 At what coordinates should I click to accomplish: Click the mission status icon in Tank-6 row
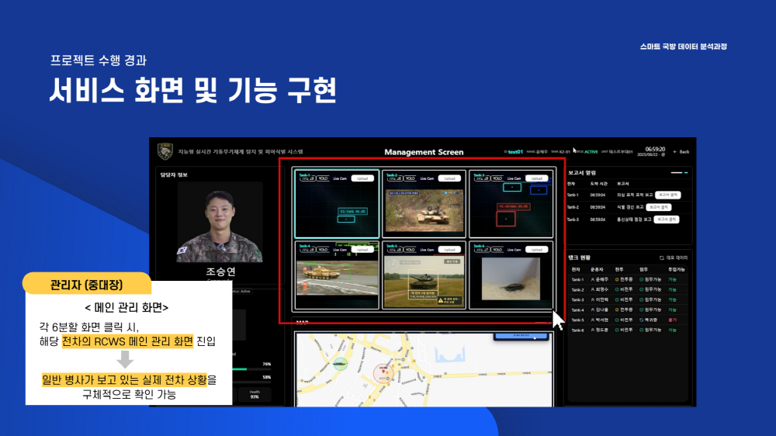(642, 330)
